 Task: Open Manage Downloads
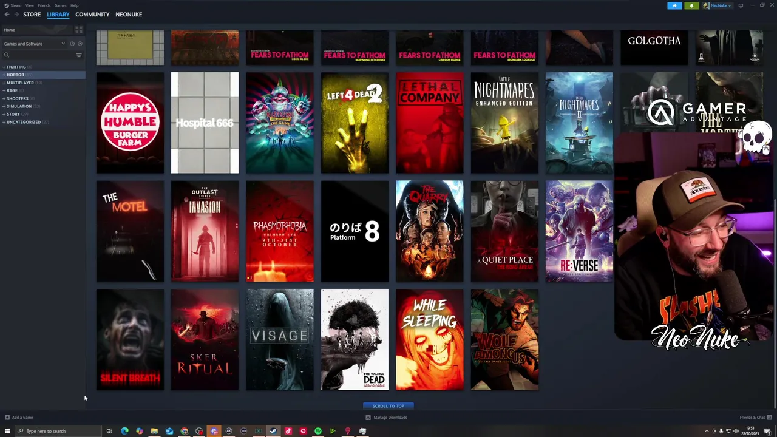point(387,417)
